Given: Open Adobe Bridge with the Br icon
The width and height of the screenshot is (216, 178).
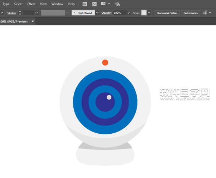Looking at the screenshot, I should coord(85,4).
